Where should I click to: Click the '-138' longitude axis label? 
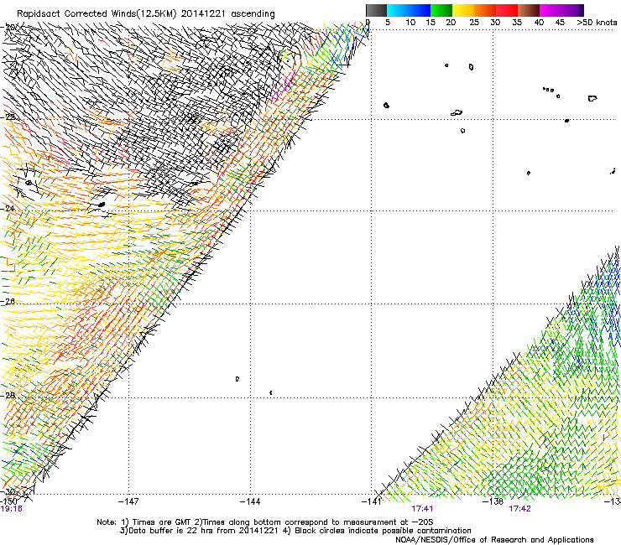(493, 501)
